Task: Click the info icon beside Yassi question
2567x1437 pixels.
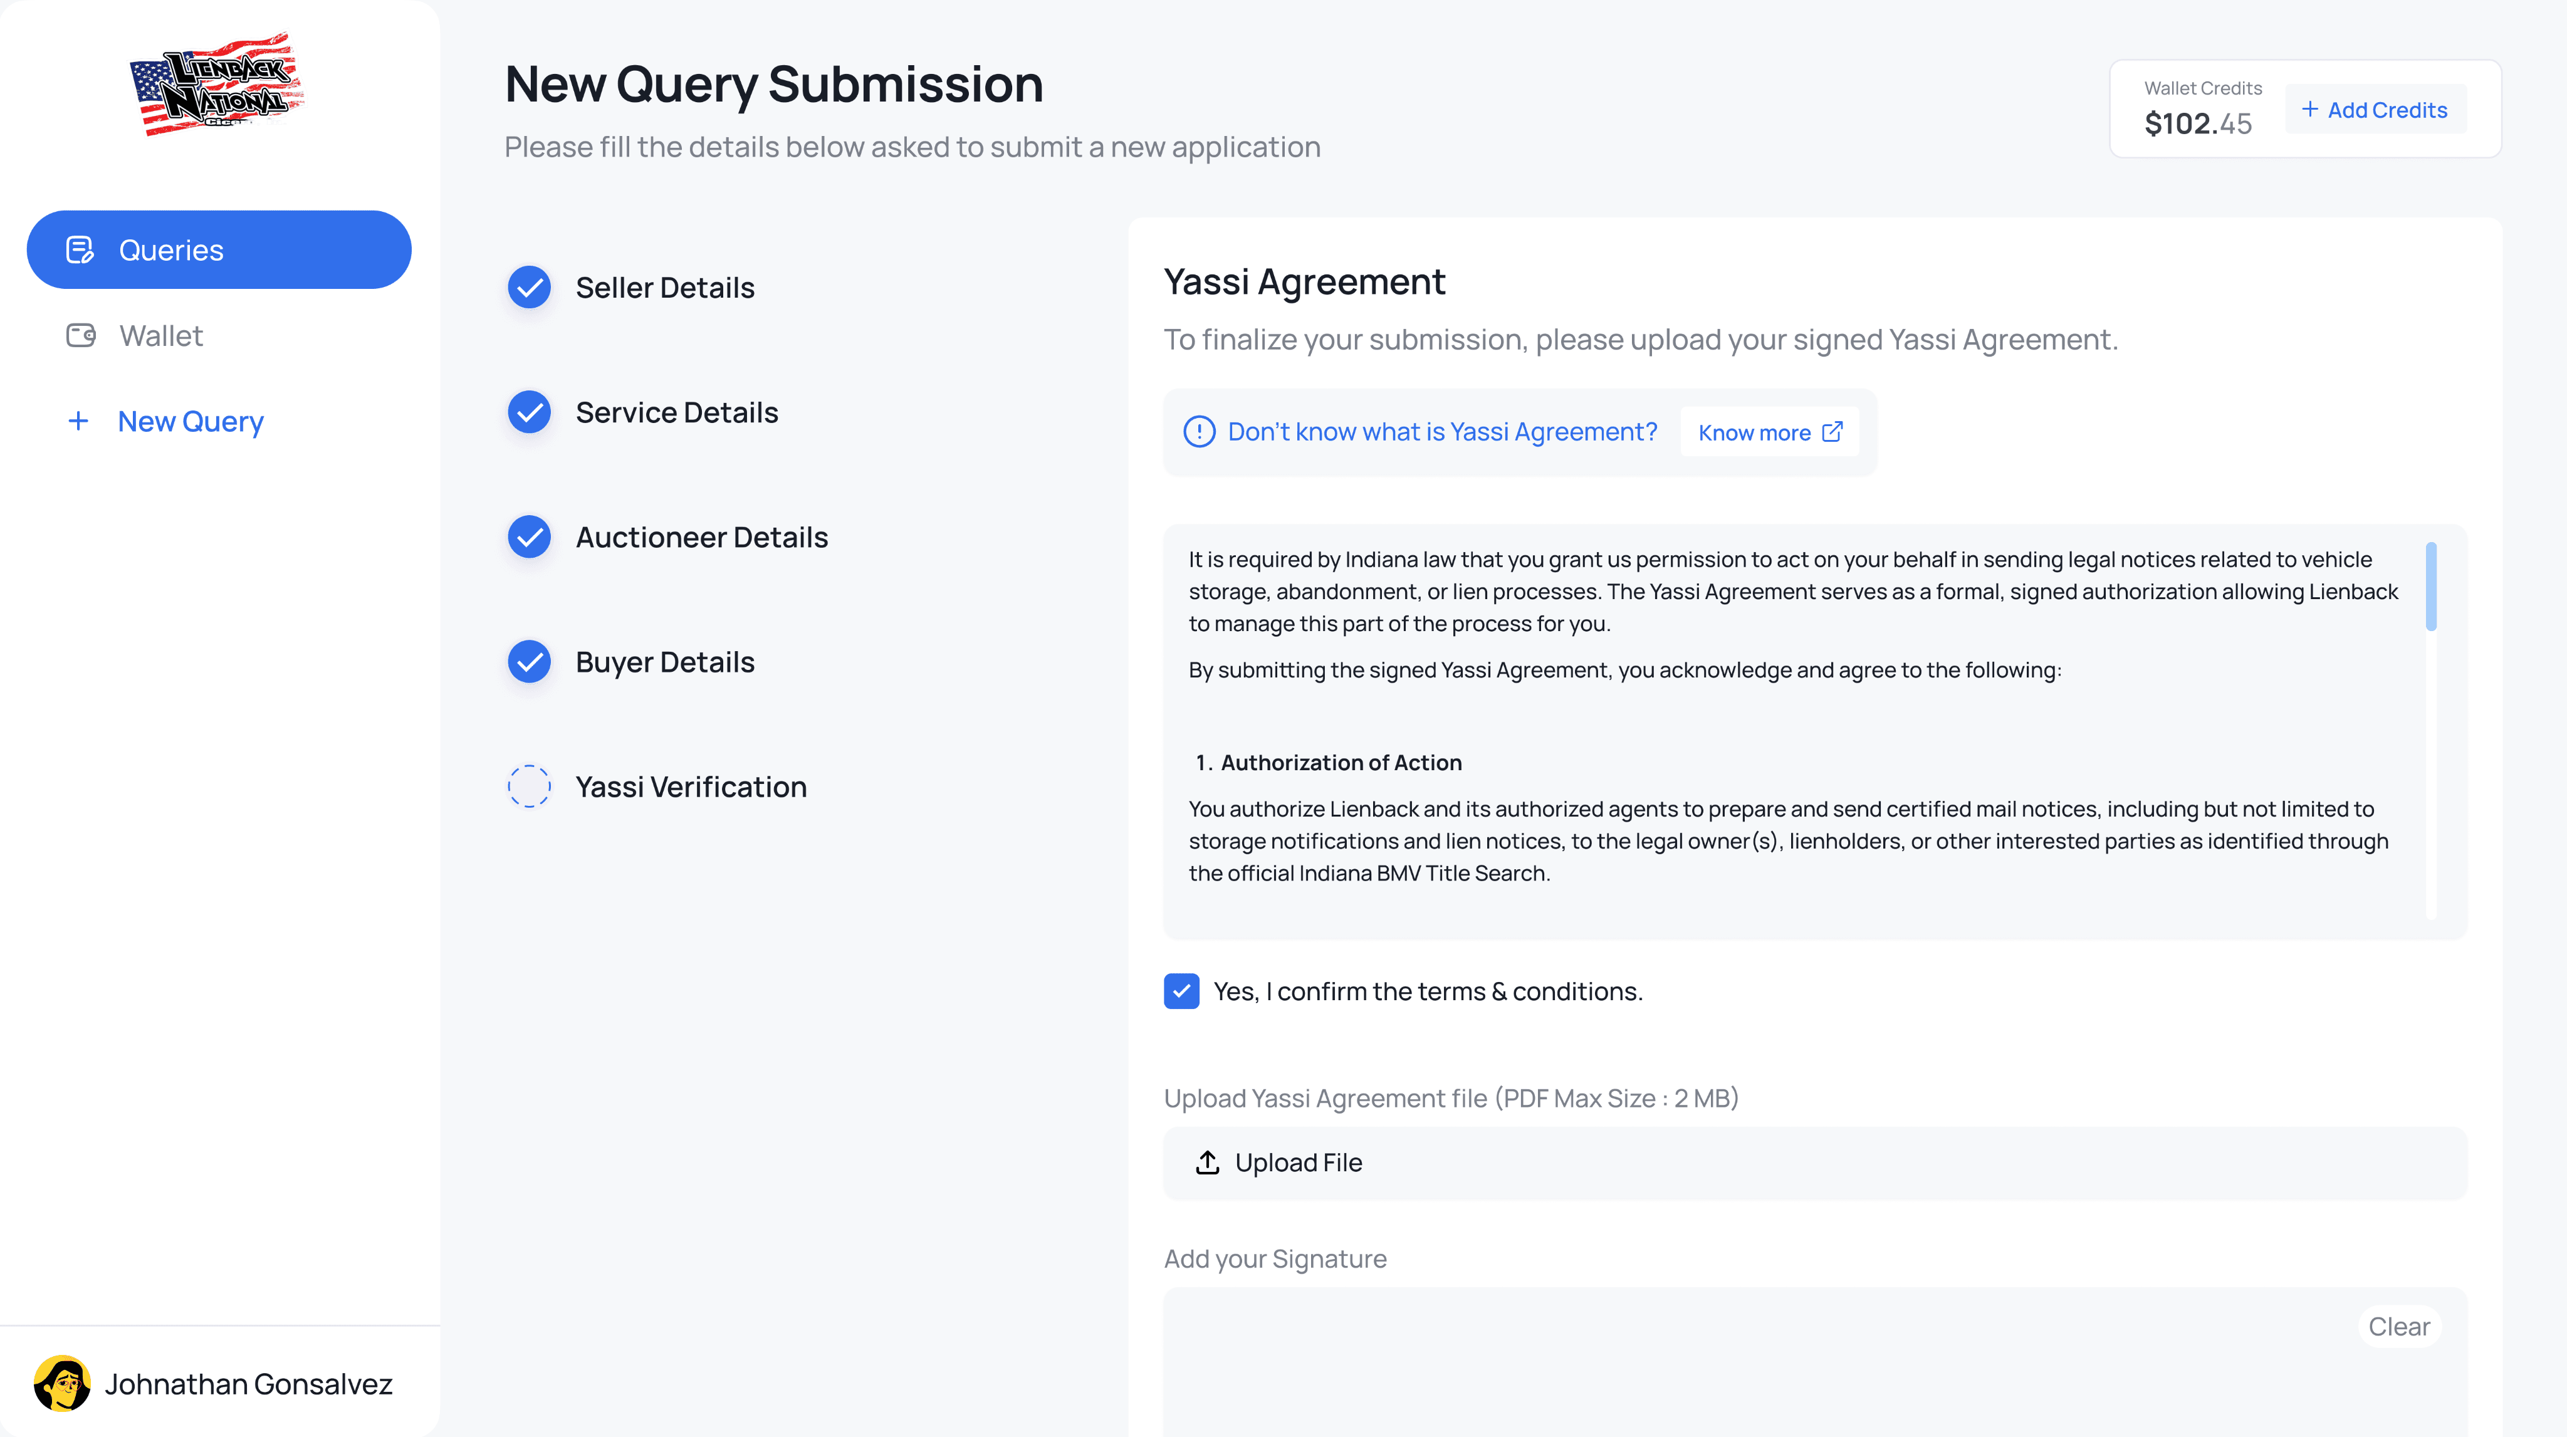Action: click(1199, 432)
